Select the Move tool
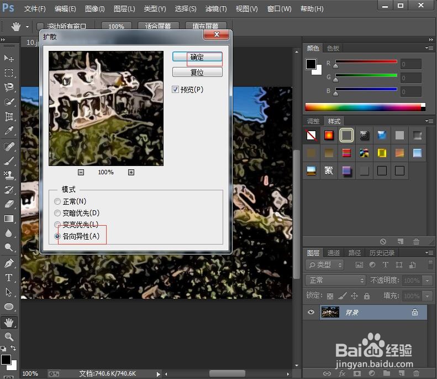This screenshot has width=437, height=379. tap(9, 58)
